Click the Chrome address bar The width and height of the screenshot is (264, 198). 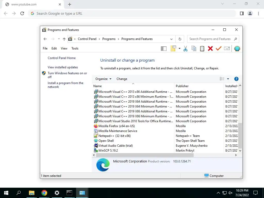pos(132,13)
